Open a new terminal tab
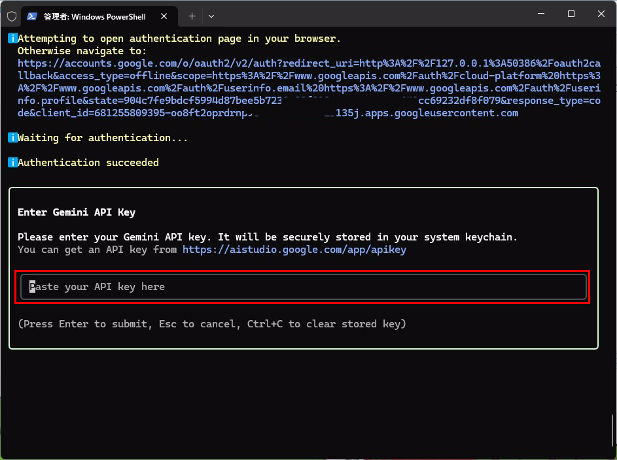 tap(192, 16)
